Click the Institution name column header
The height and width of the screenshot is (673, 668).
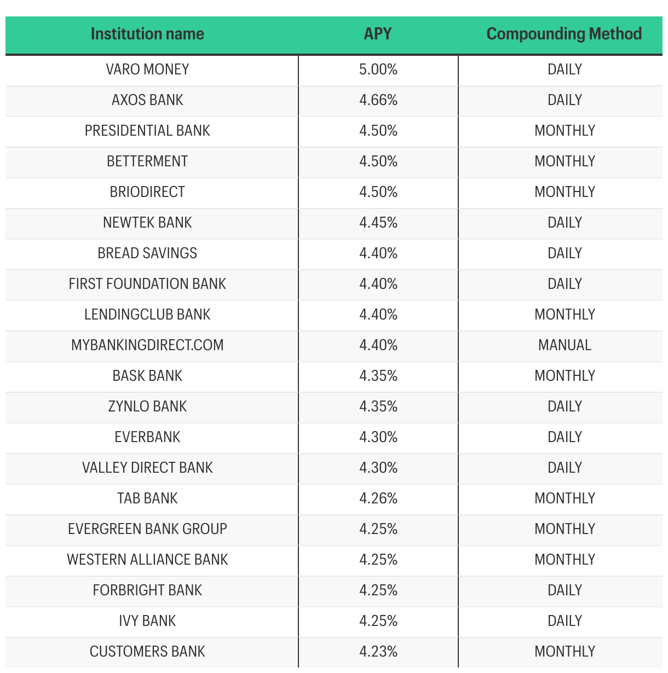147,34
